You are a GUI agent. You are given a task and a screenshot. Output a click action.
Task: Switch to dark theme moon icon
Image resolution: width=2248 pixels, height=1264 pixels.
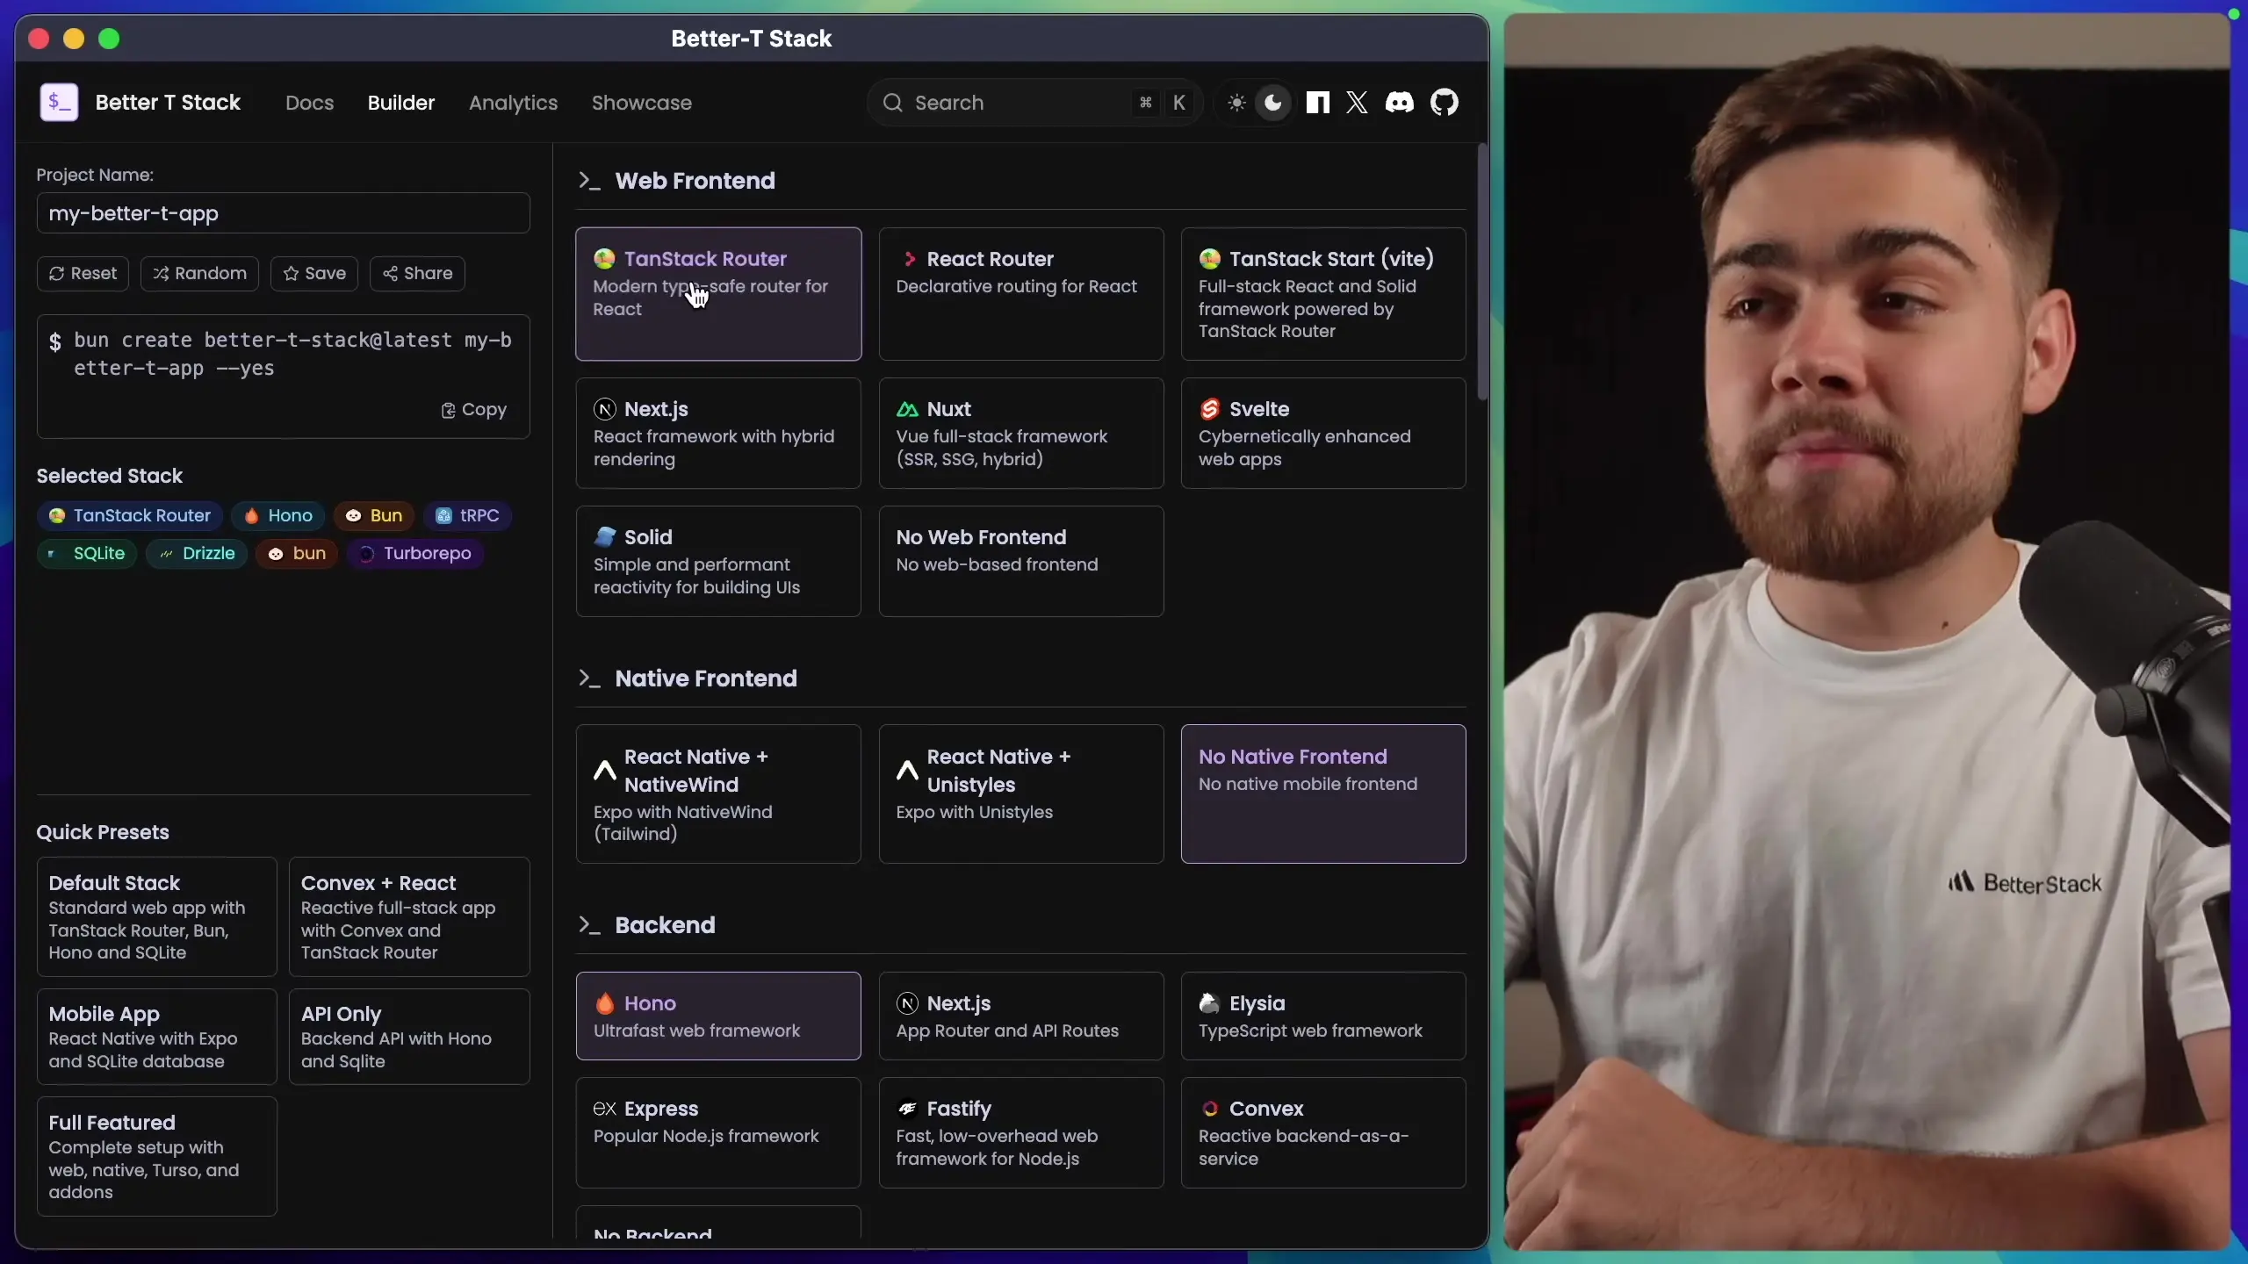[1273, 103]
